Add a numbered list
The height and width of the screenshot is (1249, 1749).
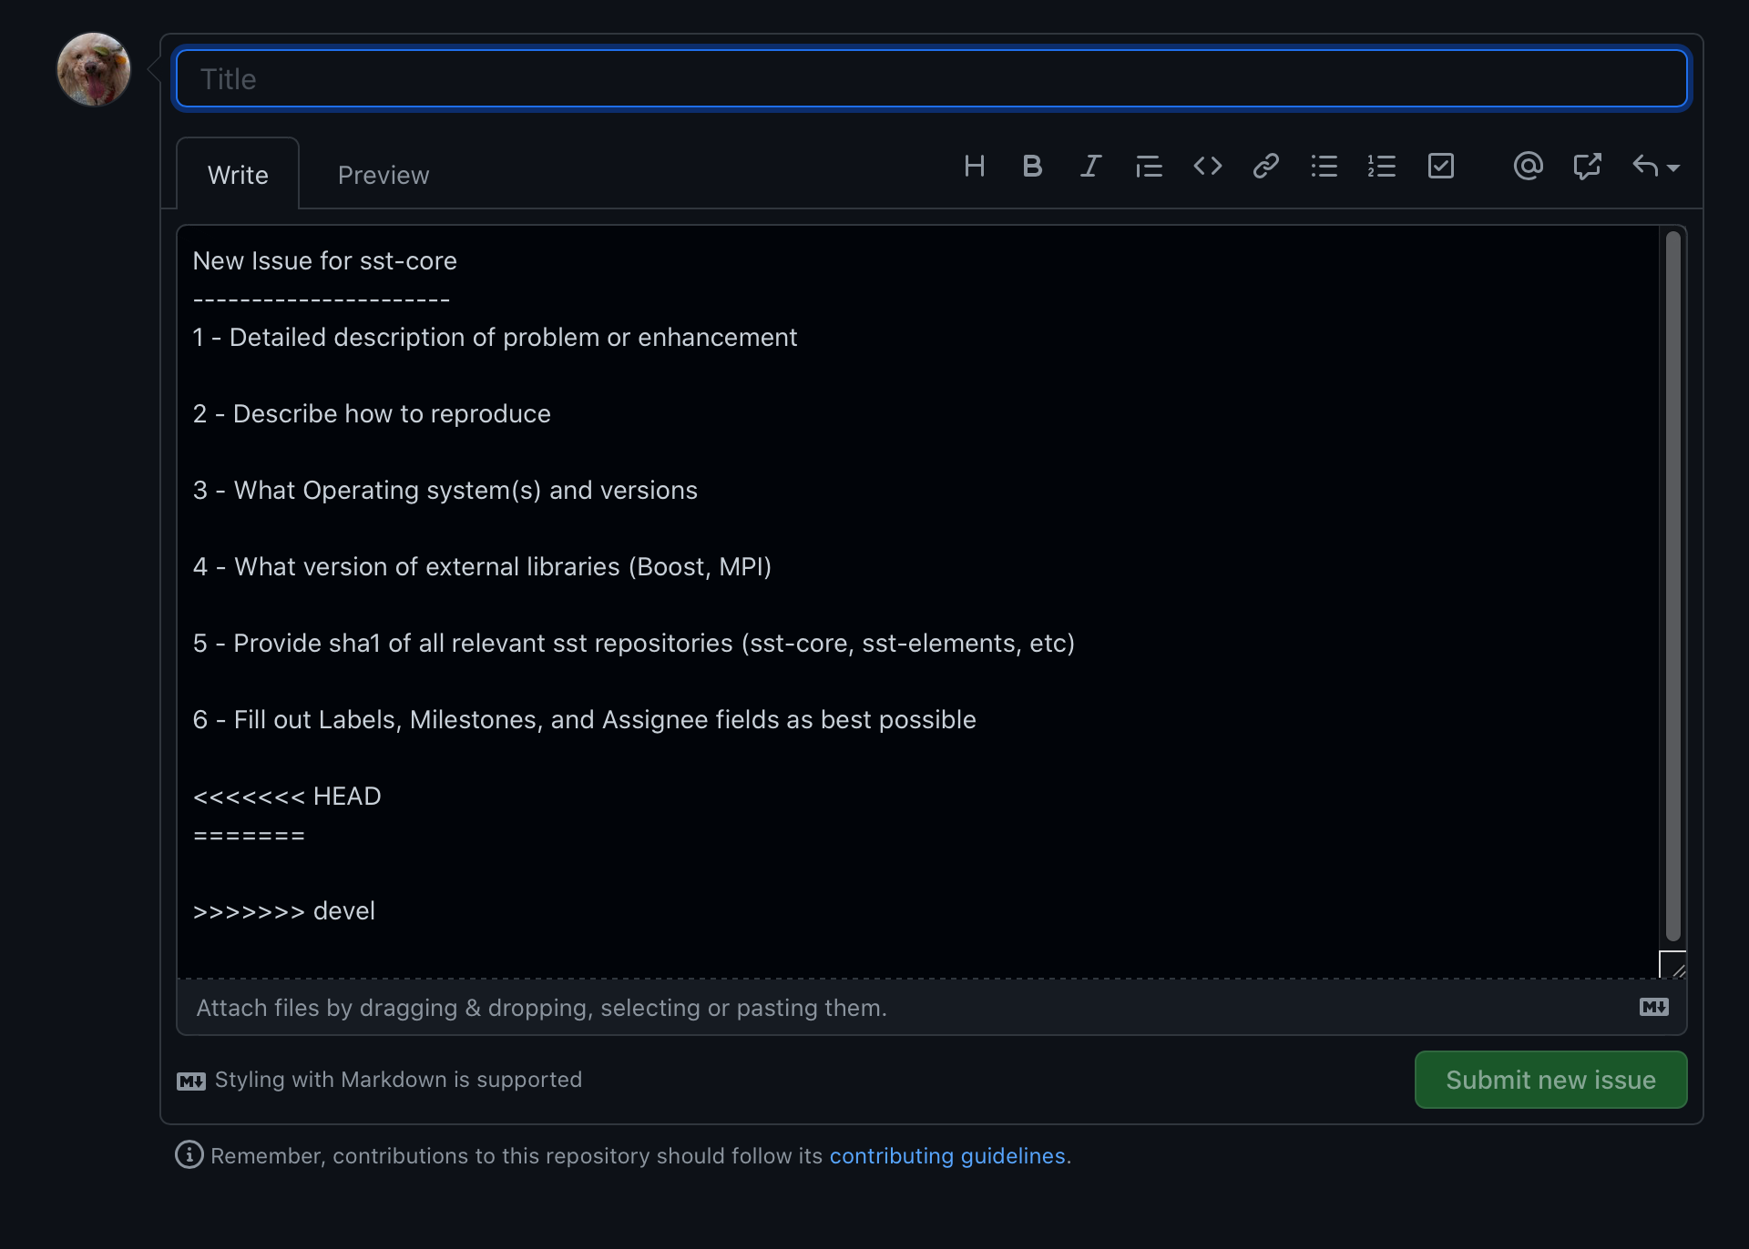1382,166
